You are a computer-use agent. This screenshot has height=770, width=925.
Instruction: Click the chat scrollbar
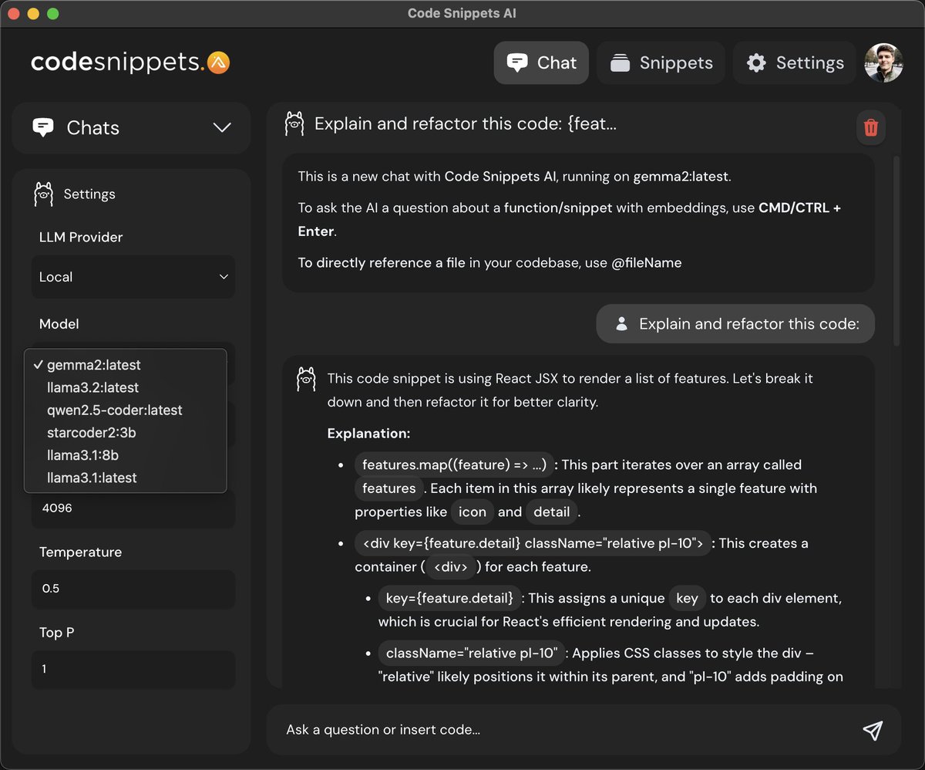896,251
